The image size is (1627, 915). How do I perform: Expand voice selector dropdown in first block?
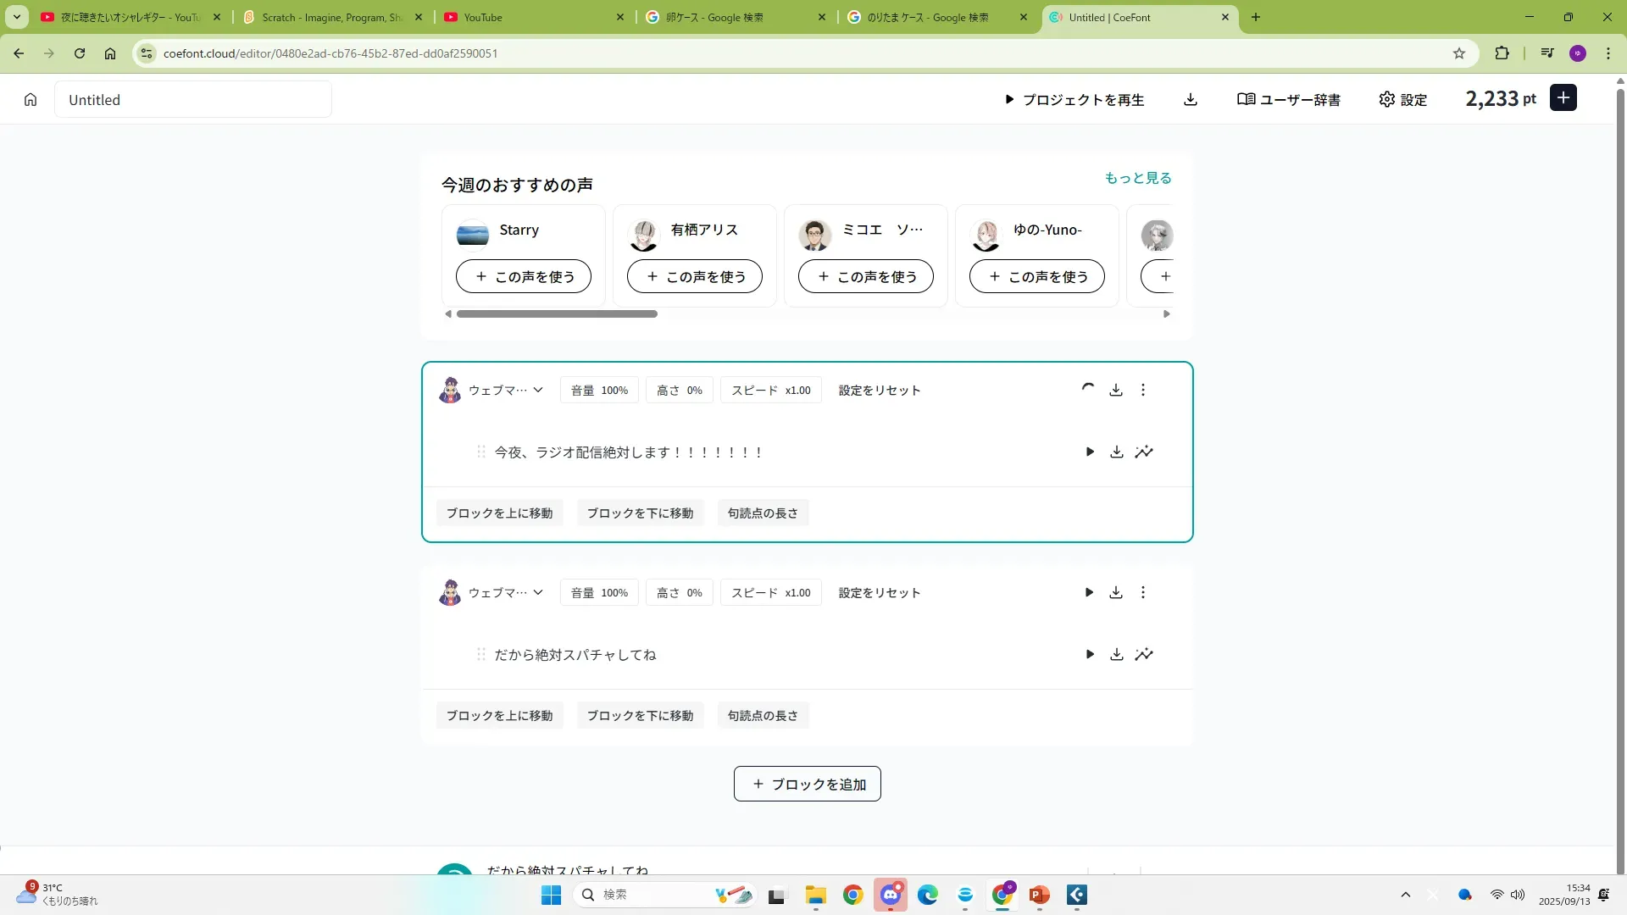538,391
